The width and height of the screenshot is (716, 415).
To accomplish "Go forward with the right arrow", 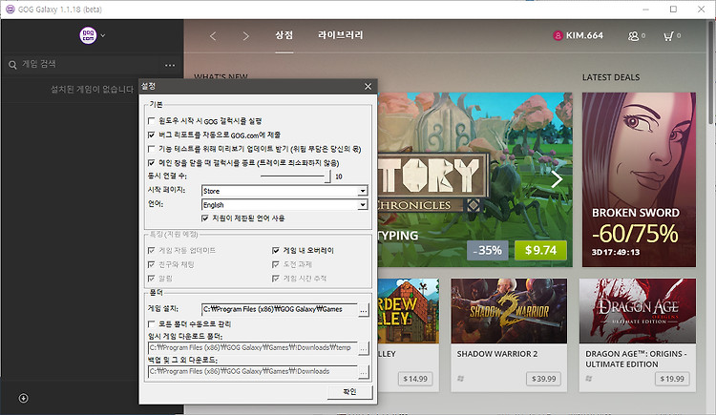I will pos(245,36).
